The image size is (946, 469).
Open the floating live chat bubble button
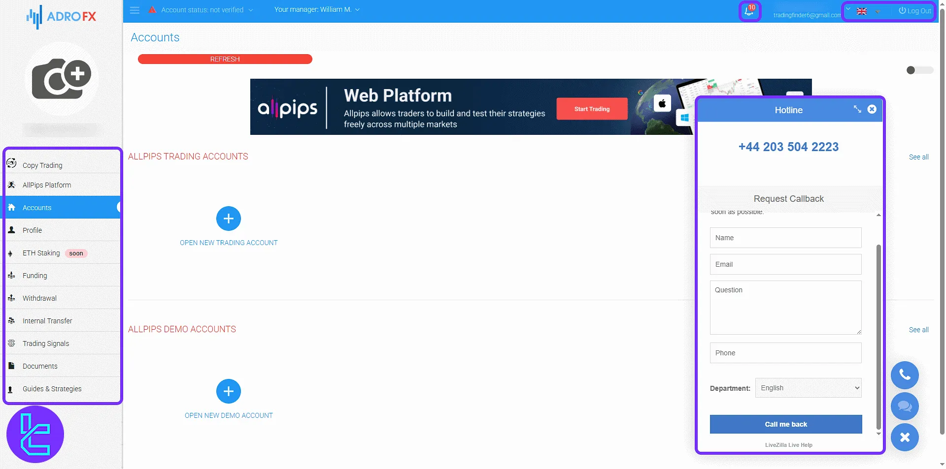point(905,406)
